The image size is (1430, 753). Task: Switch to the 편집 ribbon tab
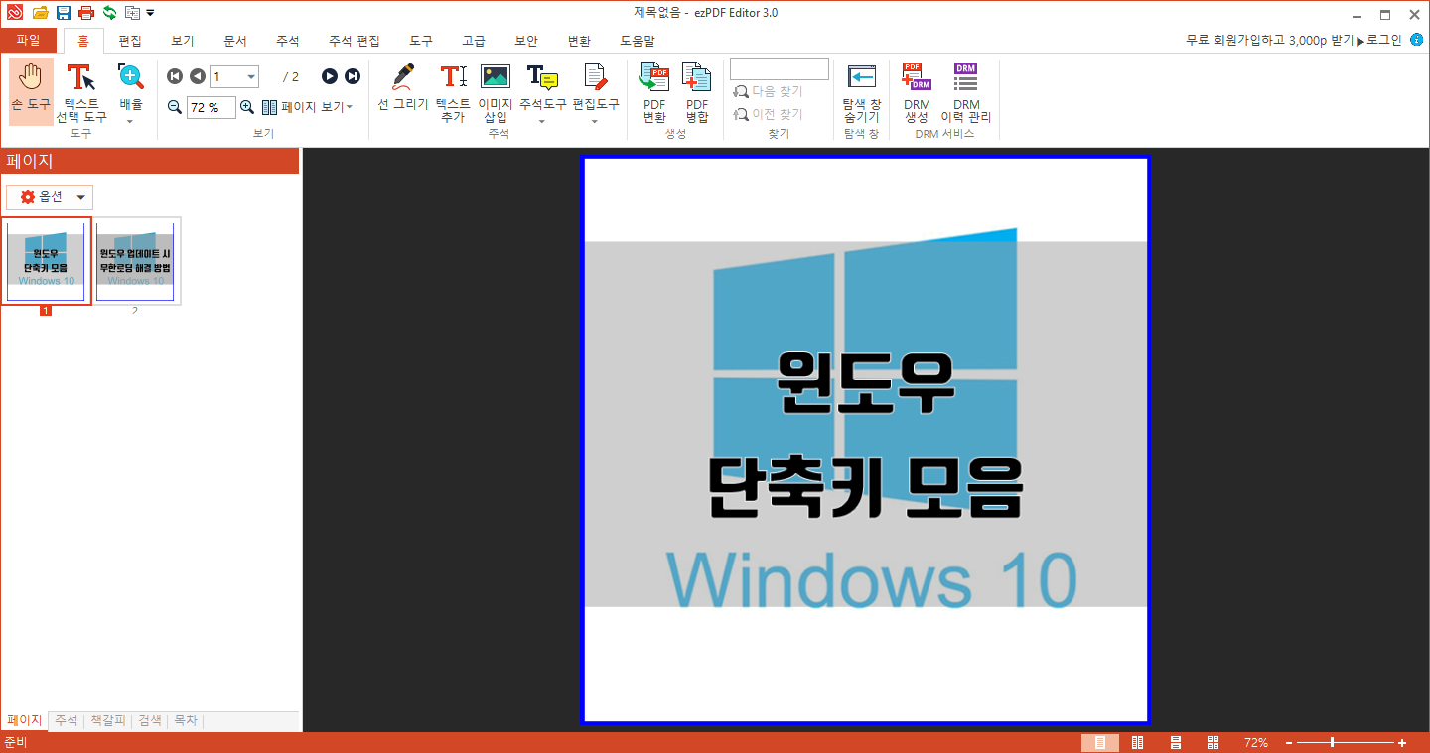130,41
